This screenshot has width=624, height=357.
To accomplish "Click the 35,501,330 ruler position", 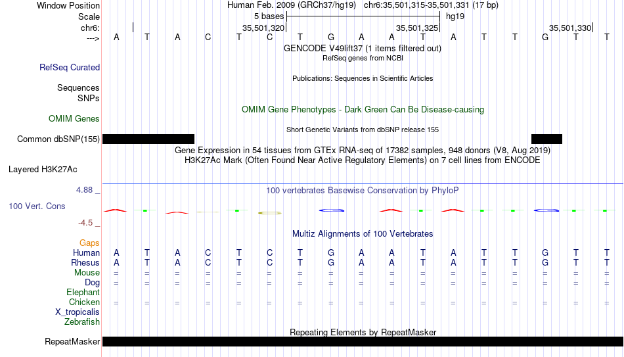I will [570, 28].
